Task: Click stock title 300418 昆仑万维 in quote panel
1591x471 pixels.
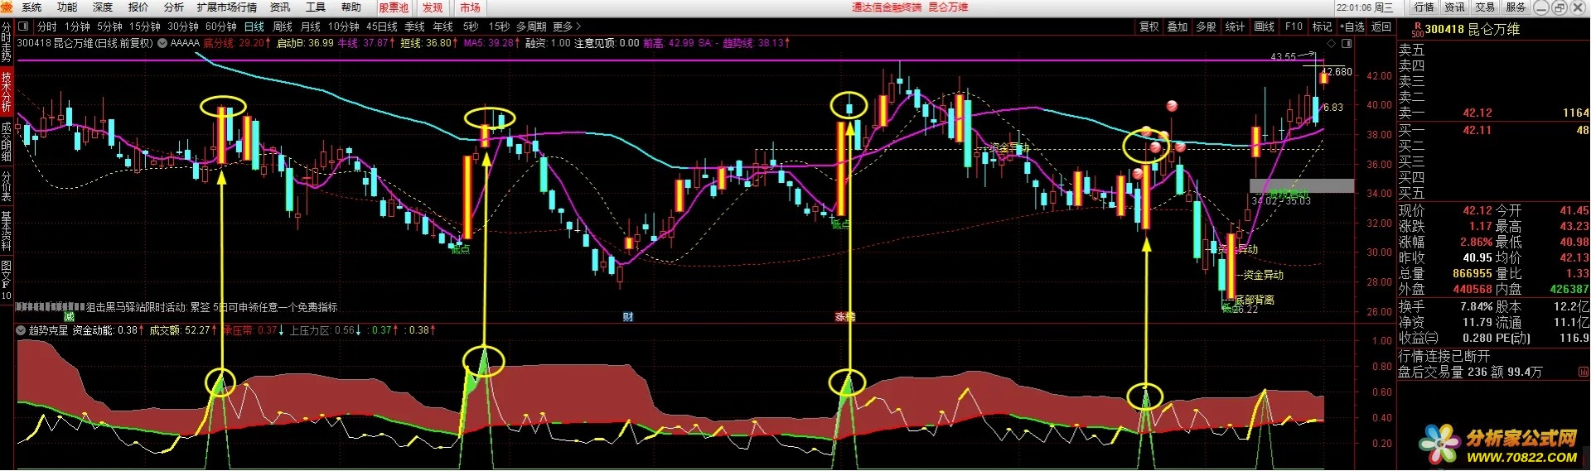Action: click(x=1472, y=30)
